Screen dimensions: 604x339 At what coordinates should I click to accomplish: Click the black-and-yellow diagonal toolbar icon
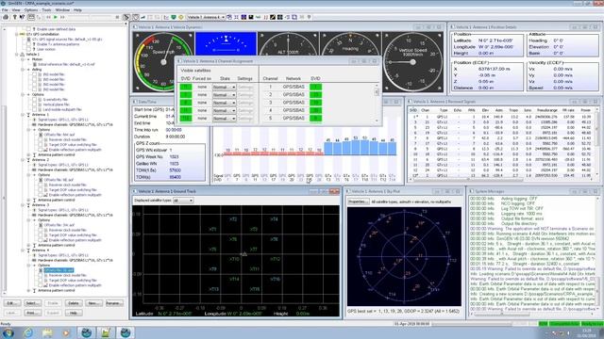pyautogui.click(x=273, y=17)
